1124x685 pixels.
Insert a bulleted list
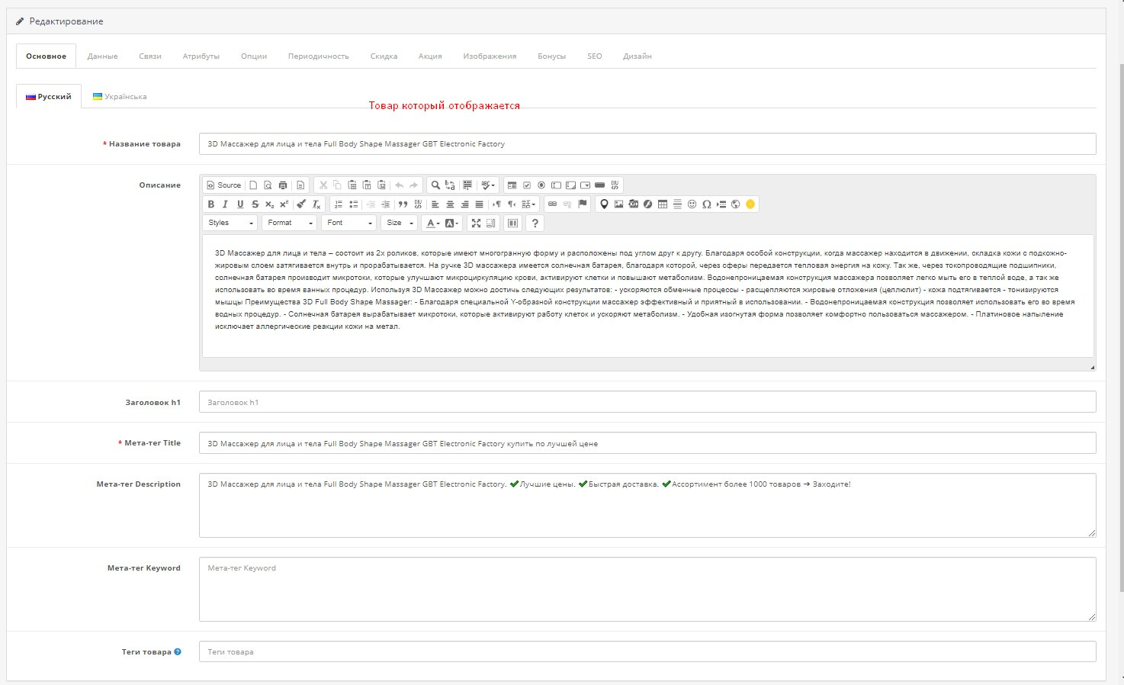(x=353, y=204)
